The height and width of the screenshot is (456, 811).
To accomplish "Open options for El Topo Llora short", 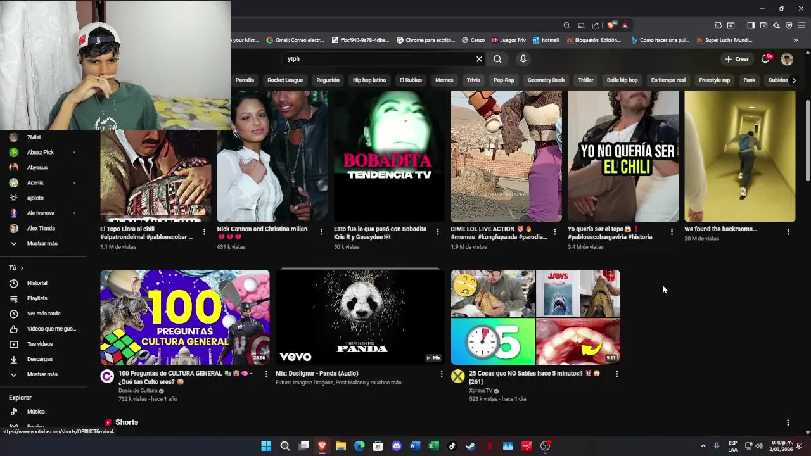I will (x=204, y=232).
